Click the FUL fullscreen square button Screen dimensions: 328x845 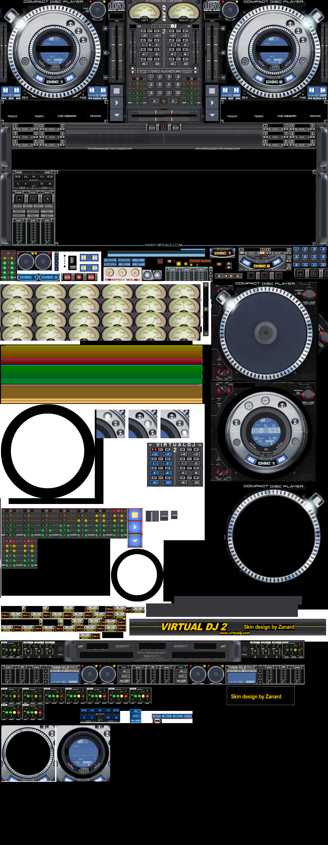(33, 199)
